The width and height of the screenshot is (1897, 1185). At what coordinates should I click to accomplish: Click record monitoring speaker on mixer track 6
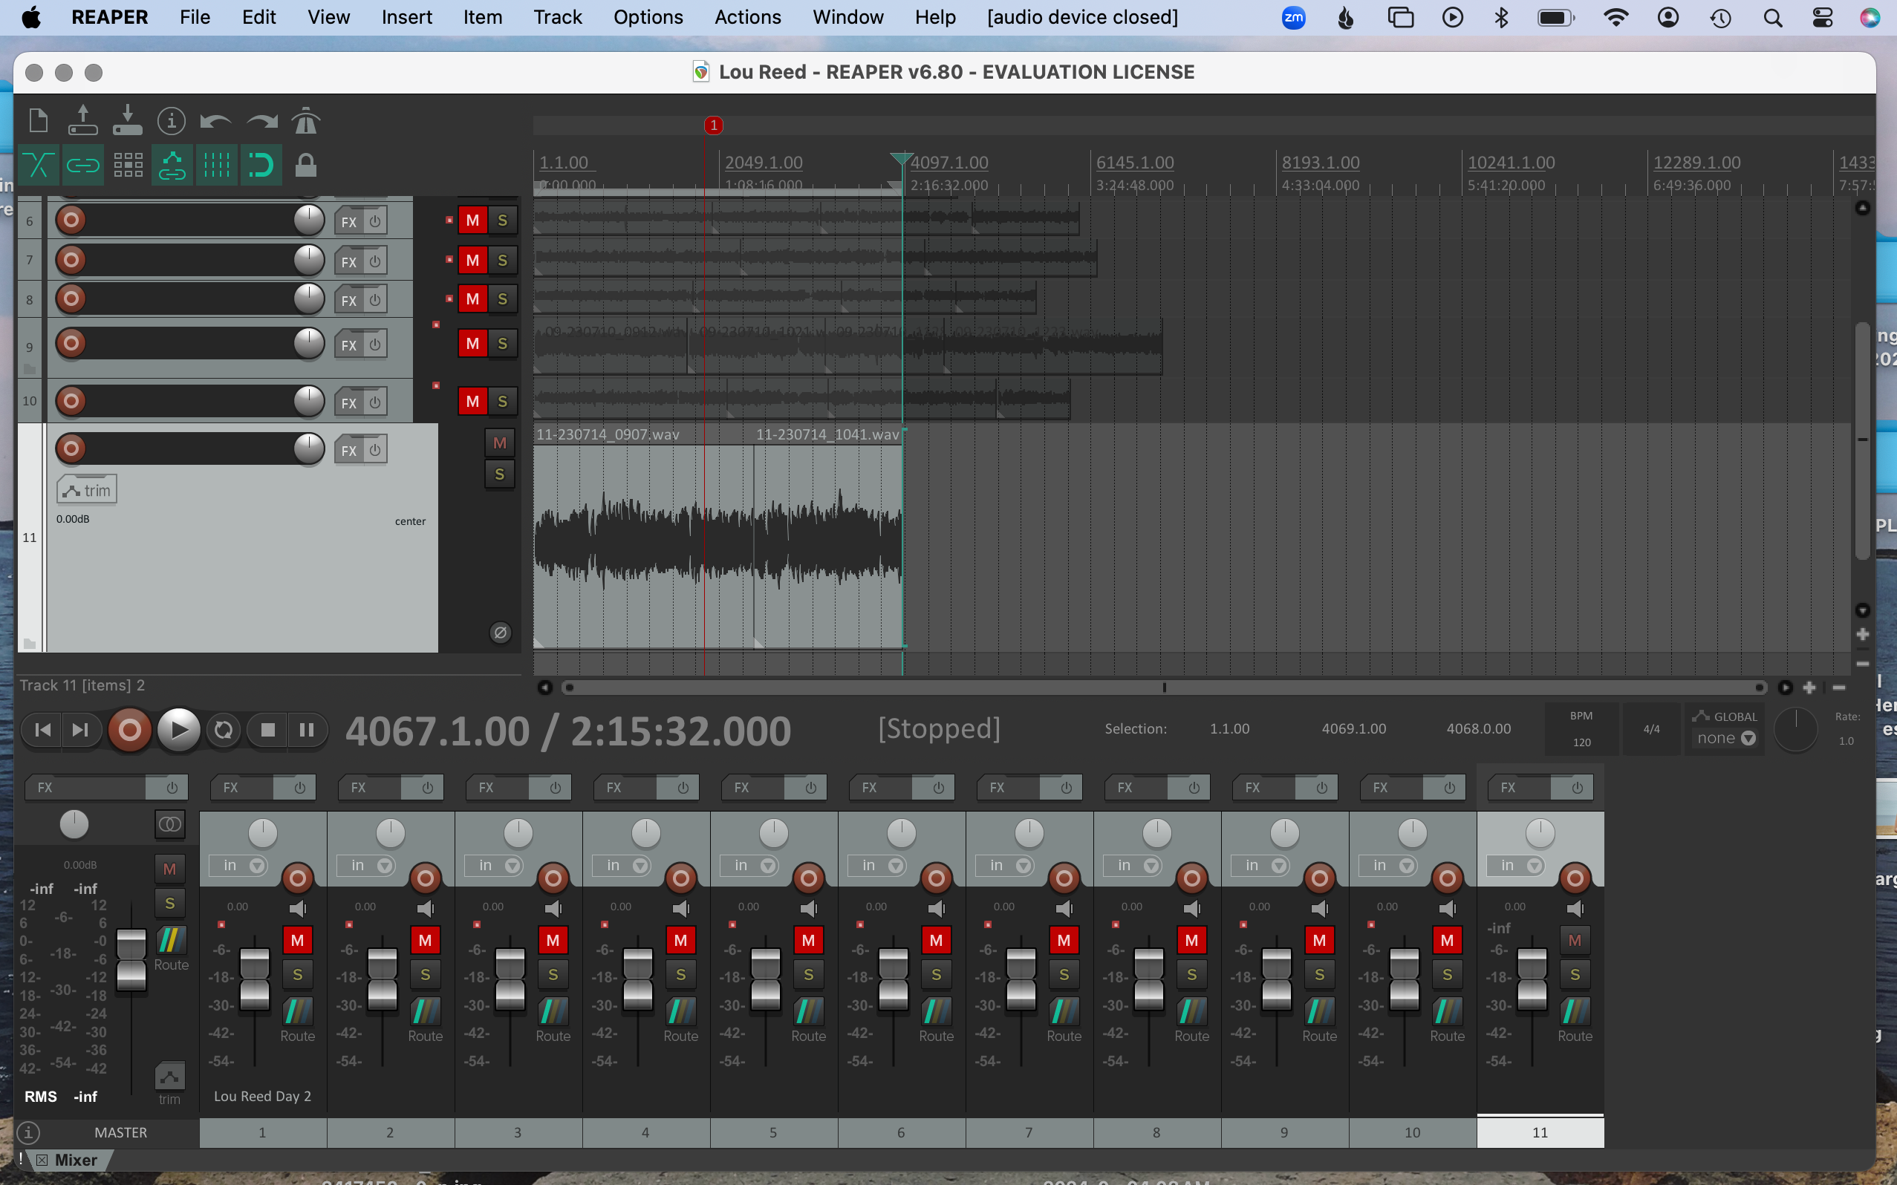tap(936, 909)
